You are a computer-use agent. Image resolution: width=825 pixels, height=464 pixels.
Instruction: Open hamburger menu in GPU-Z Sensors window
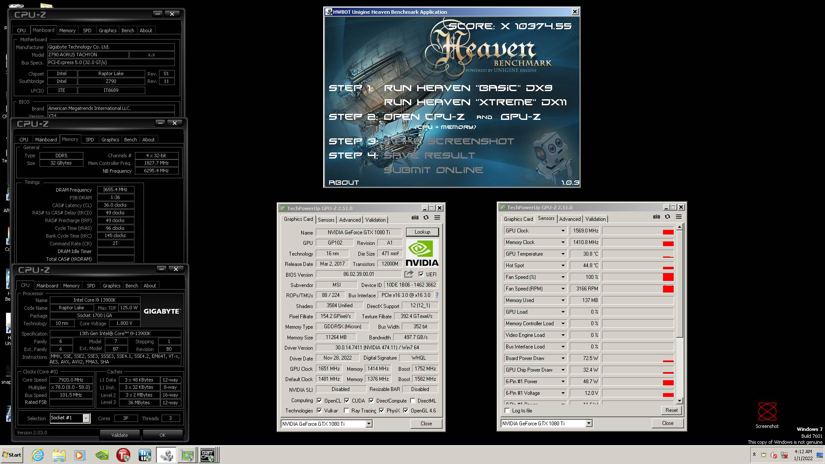click(678, 217)
